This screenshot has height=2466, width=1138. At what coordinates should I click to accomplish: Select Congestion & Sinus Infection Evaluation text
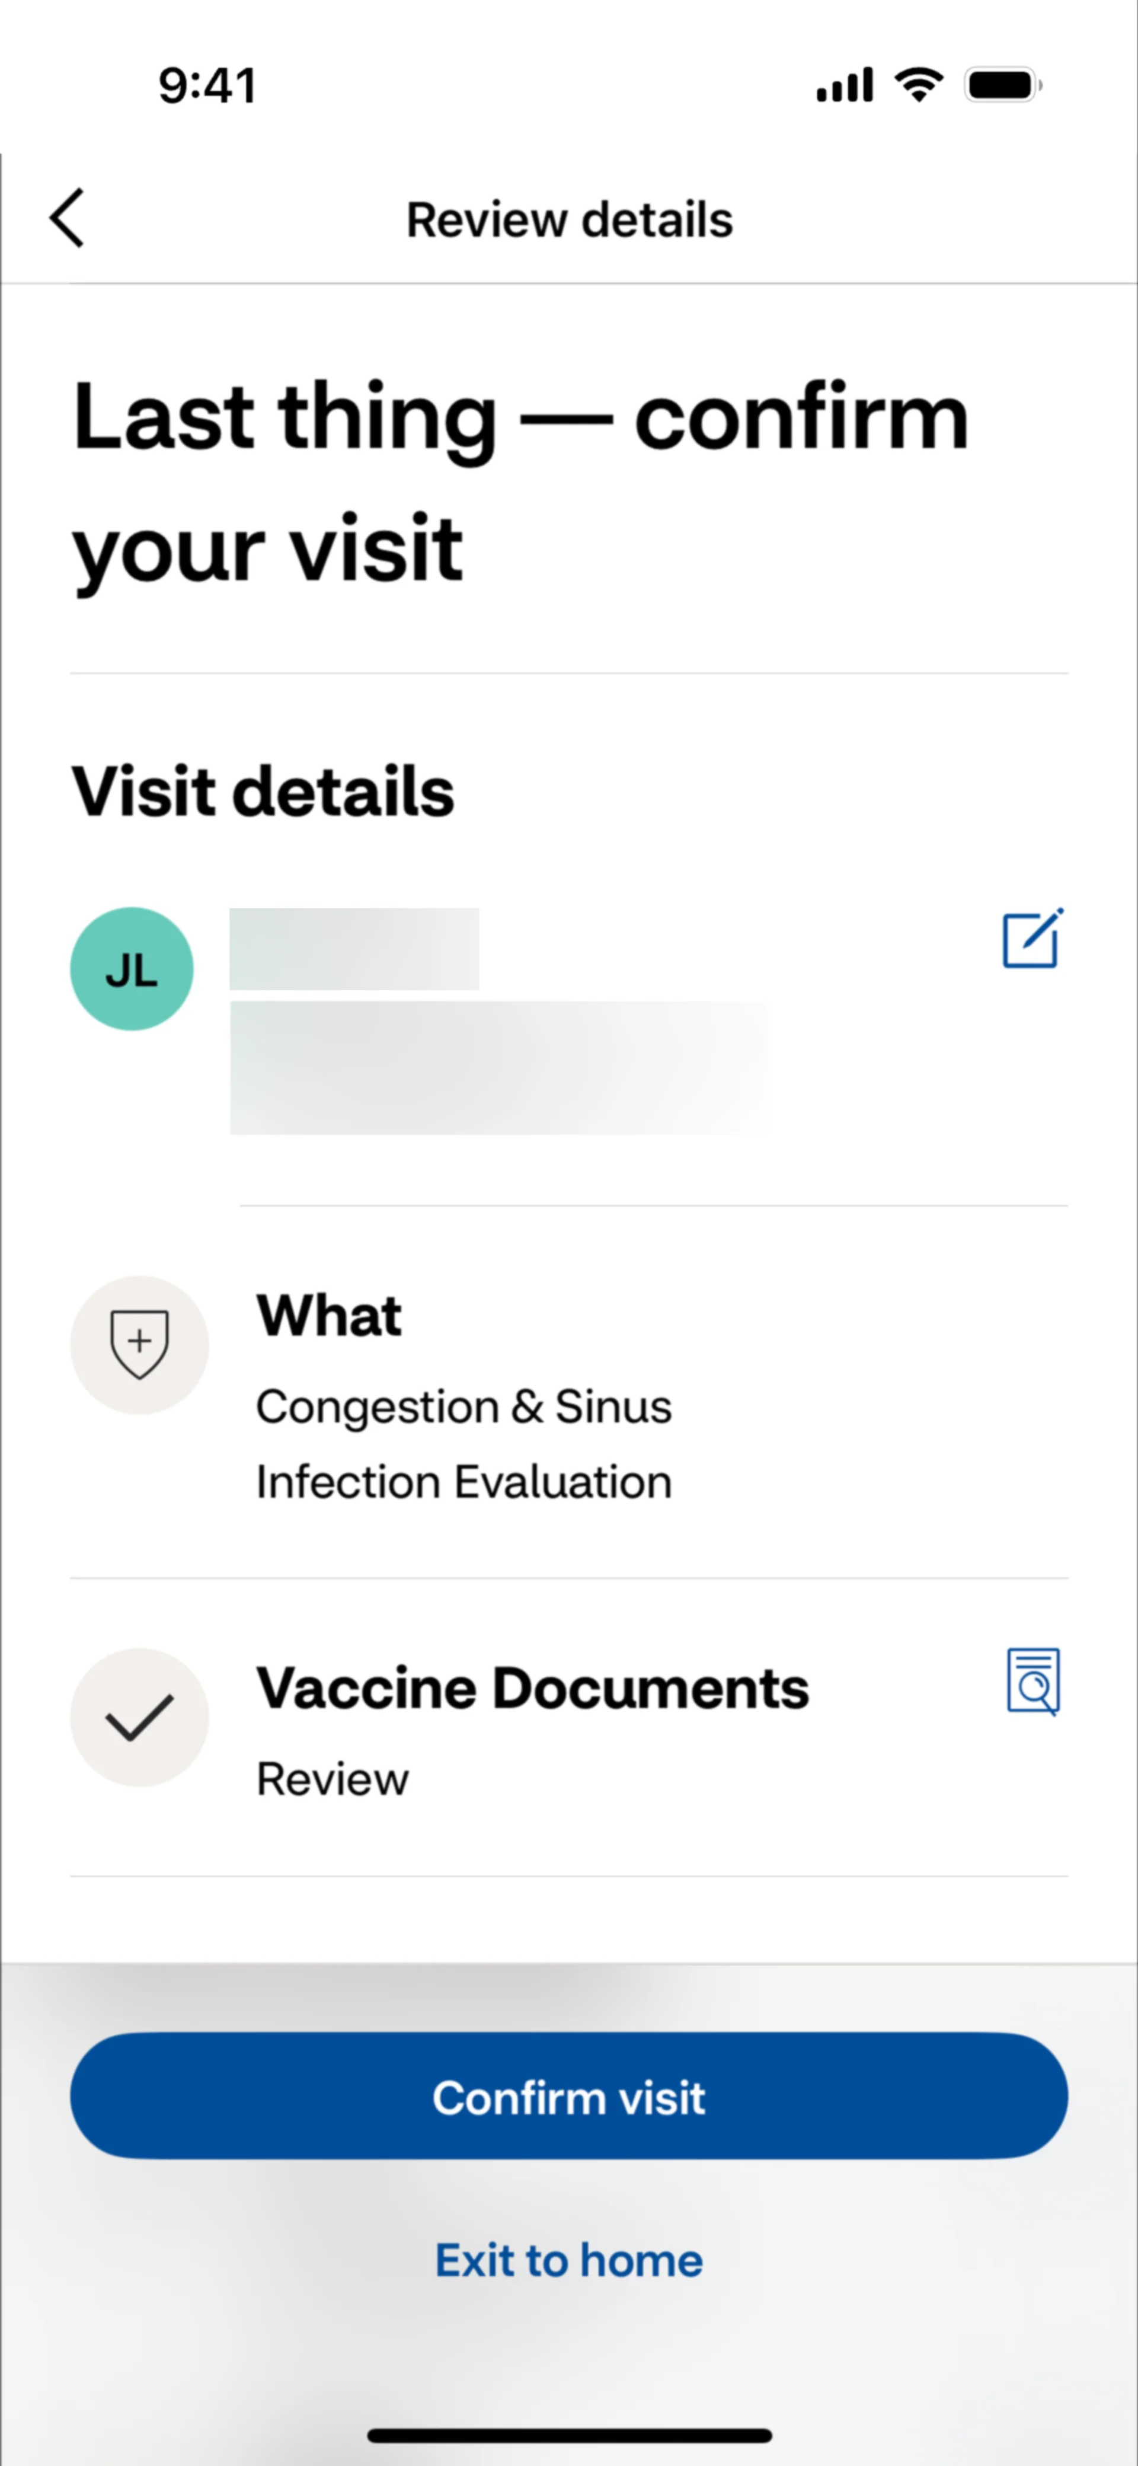click(x=464, y=1444)
